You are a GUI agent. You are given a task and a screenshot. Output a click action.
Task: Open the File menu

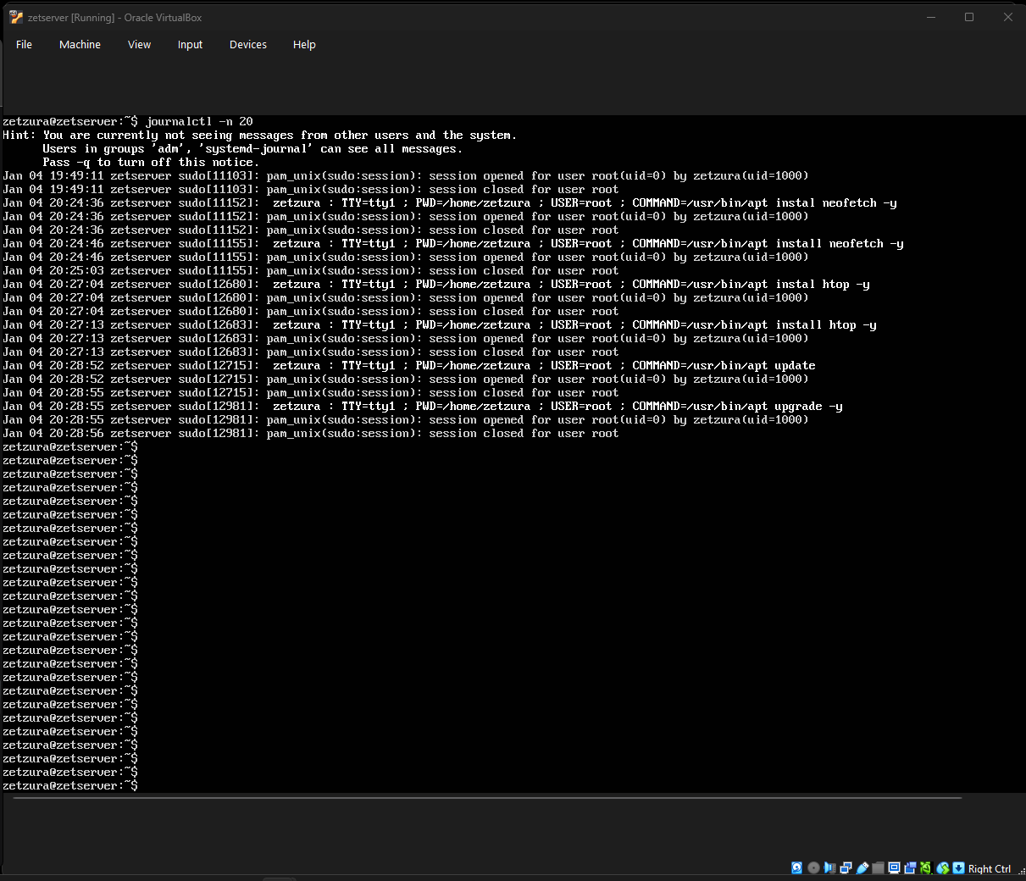[24, 44]
